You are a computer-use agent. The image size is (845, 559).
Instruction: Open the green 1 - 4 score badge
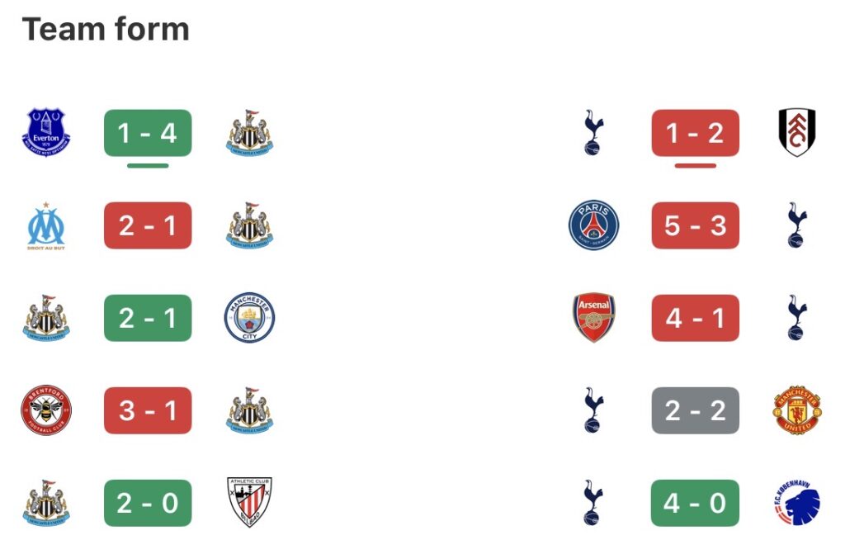tap(148, 133)
